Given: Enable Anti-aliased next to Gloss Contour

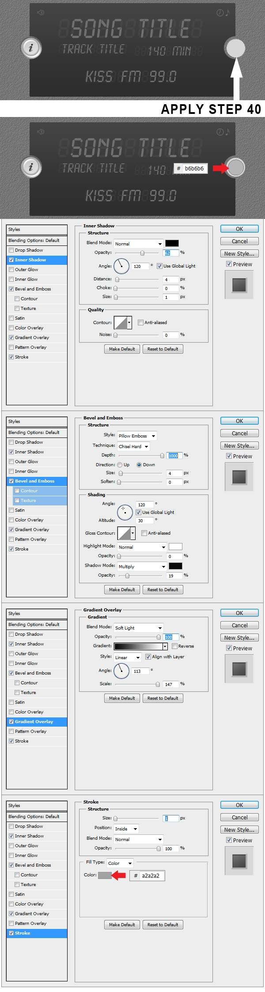Looking at the screenshot, I should (x=144, y=533).
